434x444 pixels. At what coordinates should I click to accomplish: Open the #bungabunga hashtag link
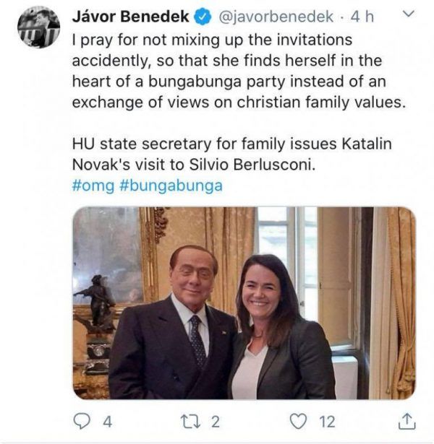(171, 185)
